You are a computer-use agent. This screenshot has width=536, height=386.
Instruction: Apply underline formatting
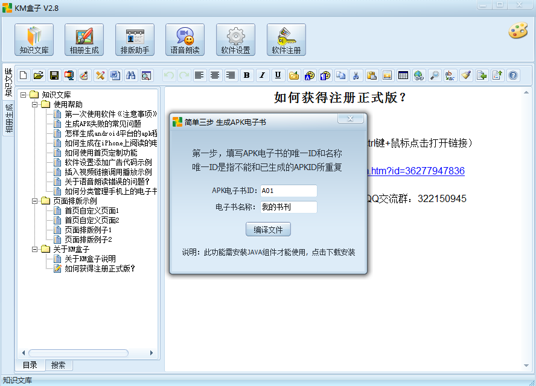coord(277,75)
